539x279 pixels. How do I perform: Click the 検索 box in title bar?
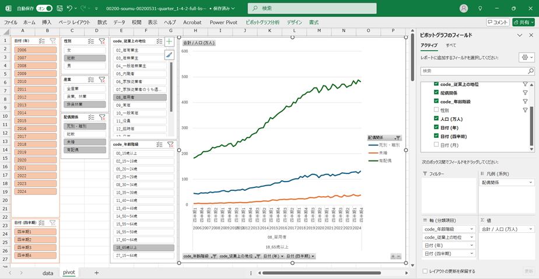pos(312,8)
